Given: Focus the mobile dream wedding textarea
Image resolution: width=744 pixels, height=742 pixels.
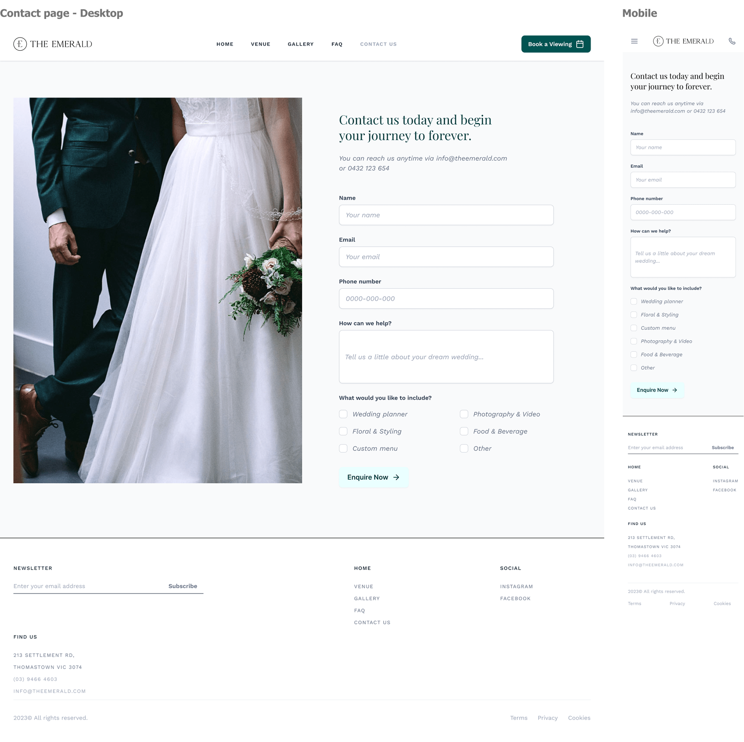Looking at the screenshot, I should click(683, 257).
